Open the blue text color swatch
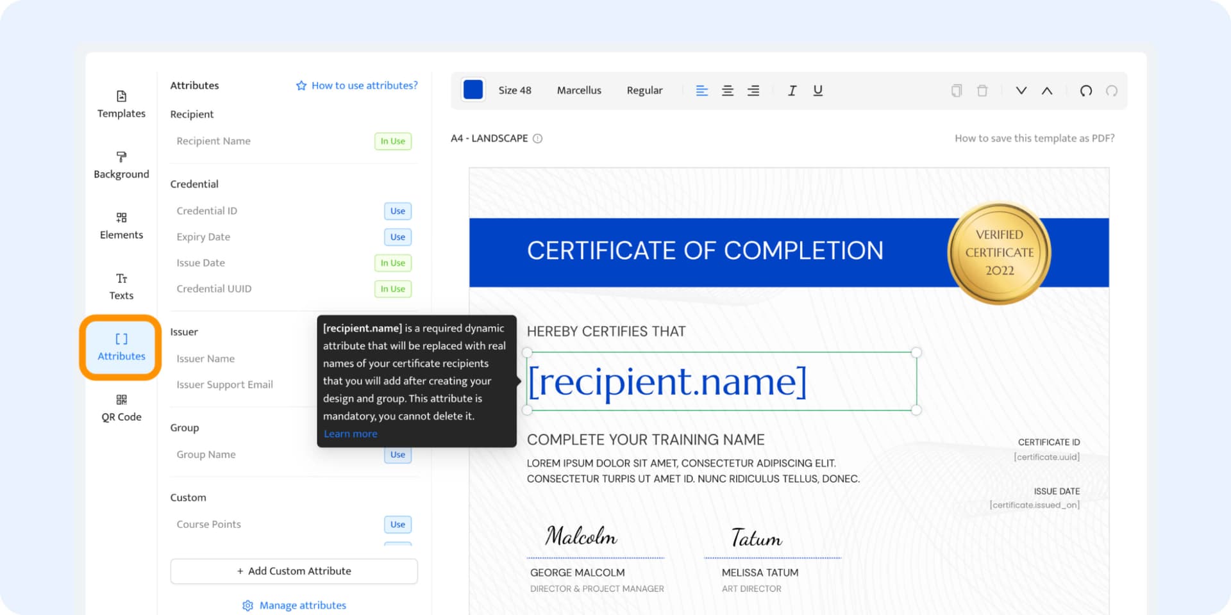Viewport: 1231px width, 615px height. (x=473, y=90)
